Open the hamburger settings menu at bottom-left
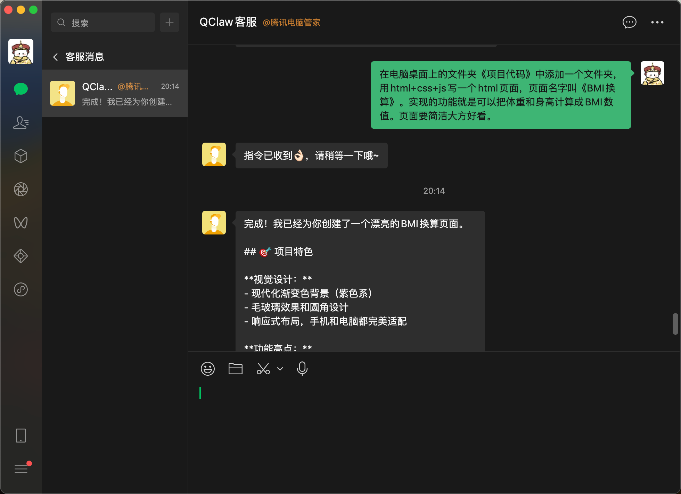 (21, 469)
